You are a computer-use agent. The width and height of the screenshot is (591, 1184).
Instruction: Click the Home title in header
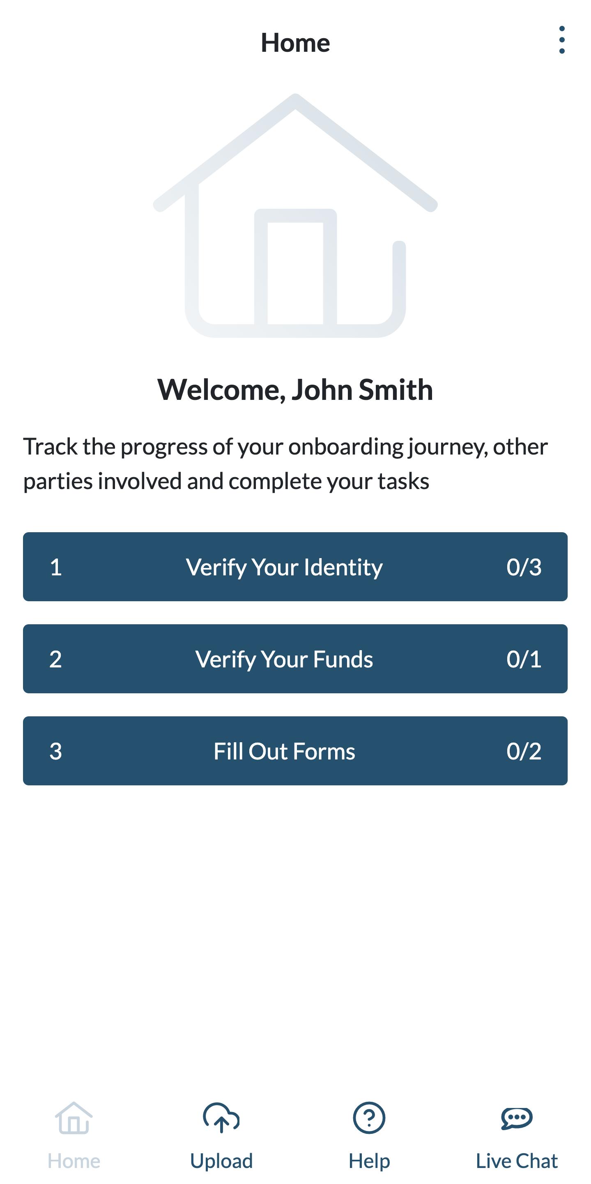click(295, 43)
